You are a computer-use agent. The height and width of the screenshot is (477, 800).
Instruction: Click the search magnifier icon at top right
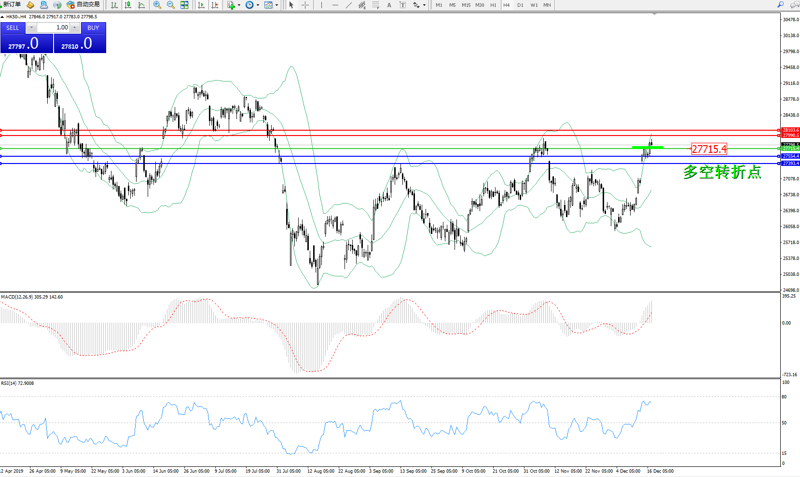pos(780,5)
